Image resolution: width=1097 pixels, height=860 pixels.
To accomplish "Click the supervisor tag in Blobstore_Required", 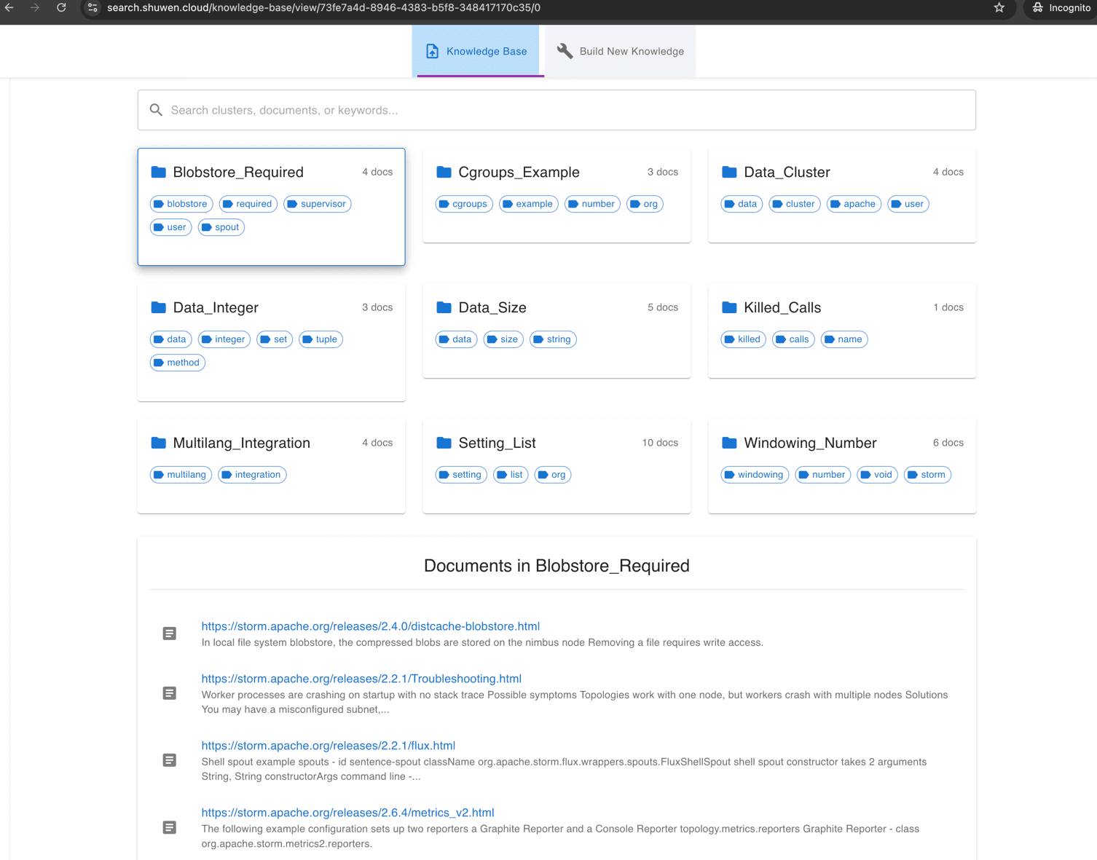I will 318,204.
